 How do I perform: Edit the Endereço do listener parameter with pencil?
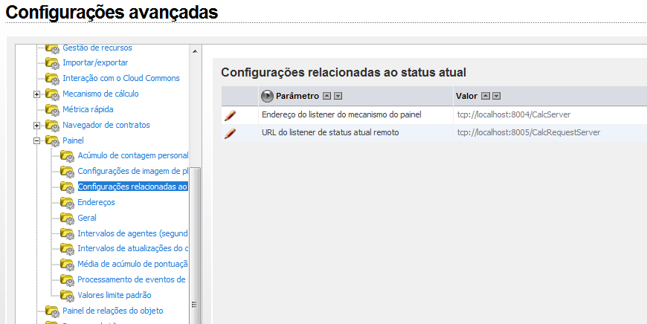coord(231,115)
